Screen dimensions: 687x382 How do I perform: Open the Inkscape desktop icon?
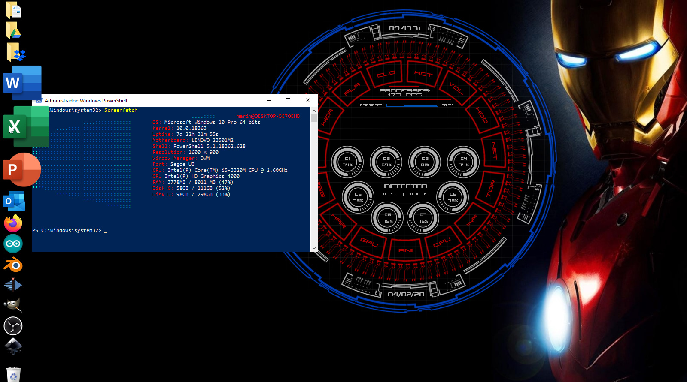pos(13,346)
